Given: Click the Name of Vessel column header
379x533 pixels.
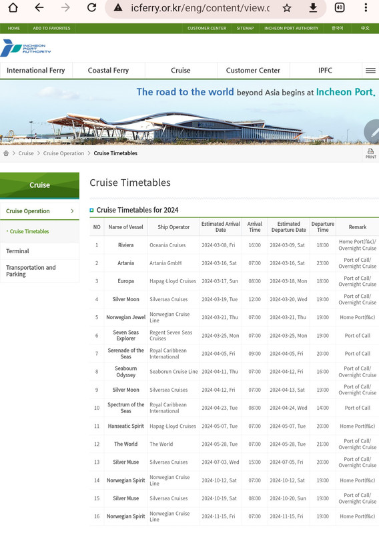Looking at the screenshot, I should (x=125, y=227).
